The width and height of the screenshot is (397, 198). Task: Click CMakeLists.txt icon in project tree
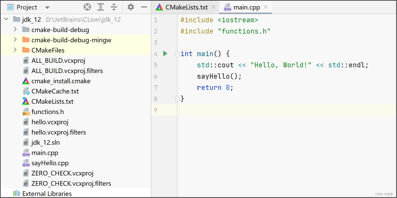[x=26, y=101]
